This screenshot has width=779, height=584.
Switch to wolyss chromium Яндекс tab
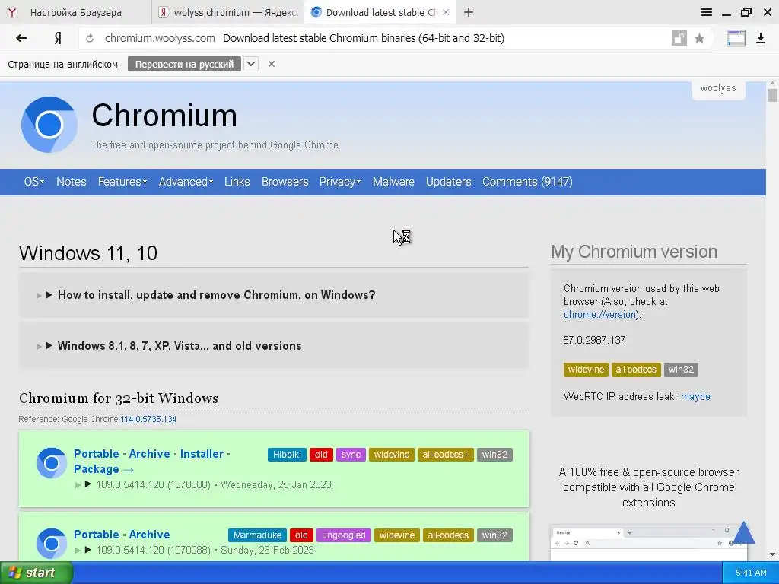coord(228,12)
